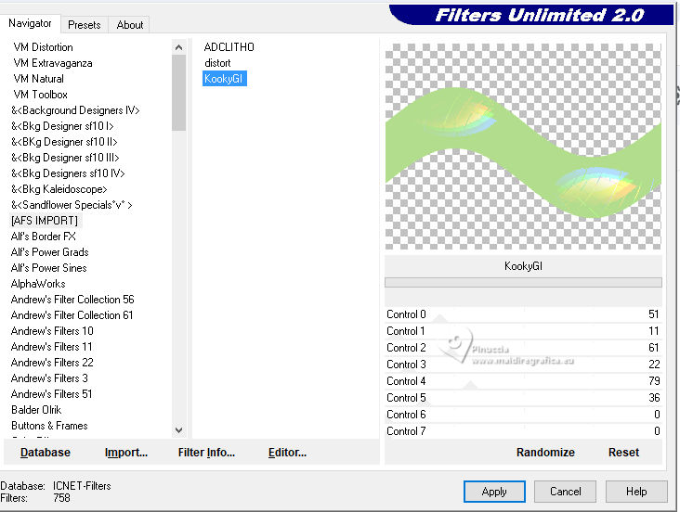Select Andrew's Filters 51

(52, 394)
